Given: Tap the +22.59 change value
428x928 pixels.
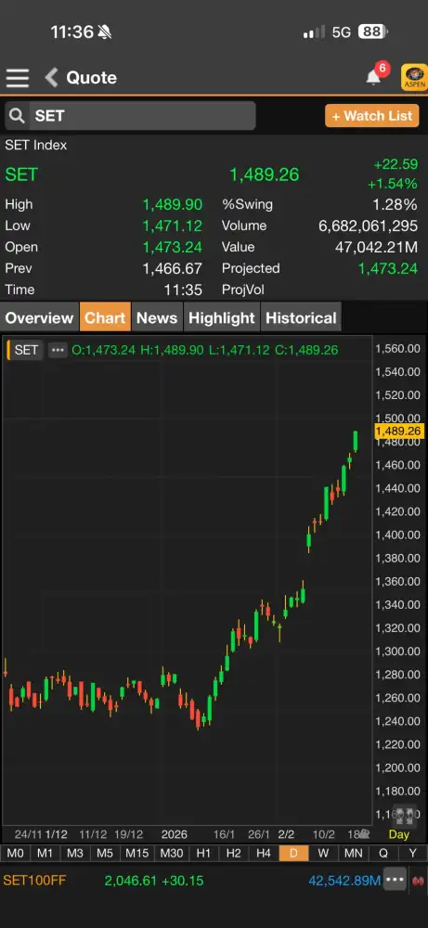Looking at the screenshot, I should click(396, 164).
